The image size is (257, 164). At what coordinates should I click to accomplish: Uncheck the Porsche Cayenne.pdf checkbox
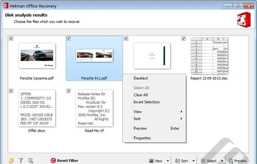pyautogui.click(x=11, y=39)
